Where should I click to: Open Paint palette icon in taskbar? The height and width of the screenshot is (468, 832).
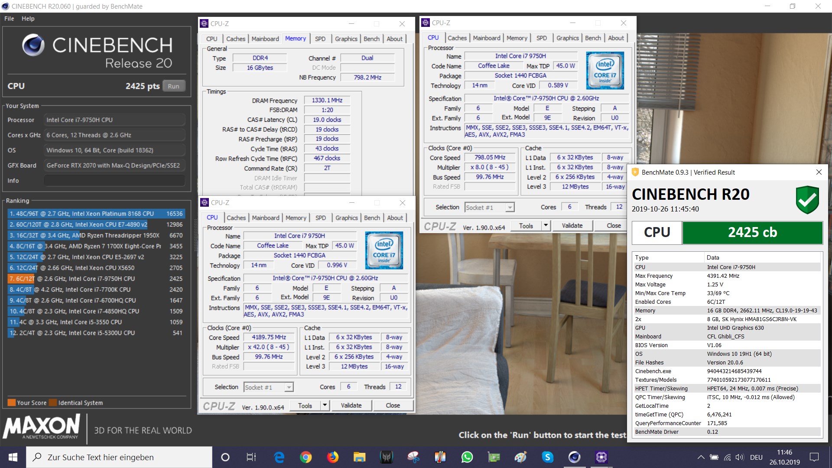520,457
